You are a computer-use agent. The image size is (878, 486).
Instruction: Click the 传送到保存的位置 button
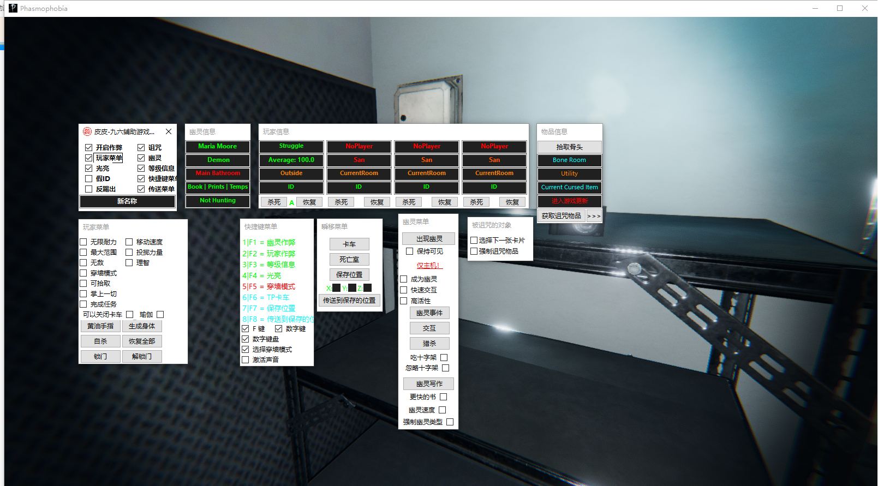coord(349,301)
